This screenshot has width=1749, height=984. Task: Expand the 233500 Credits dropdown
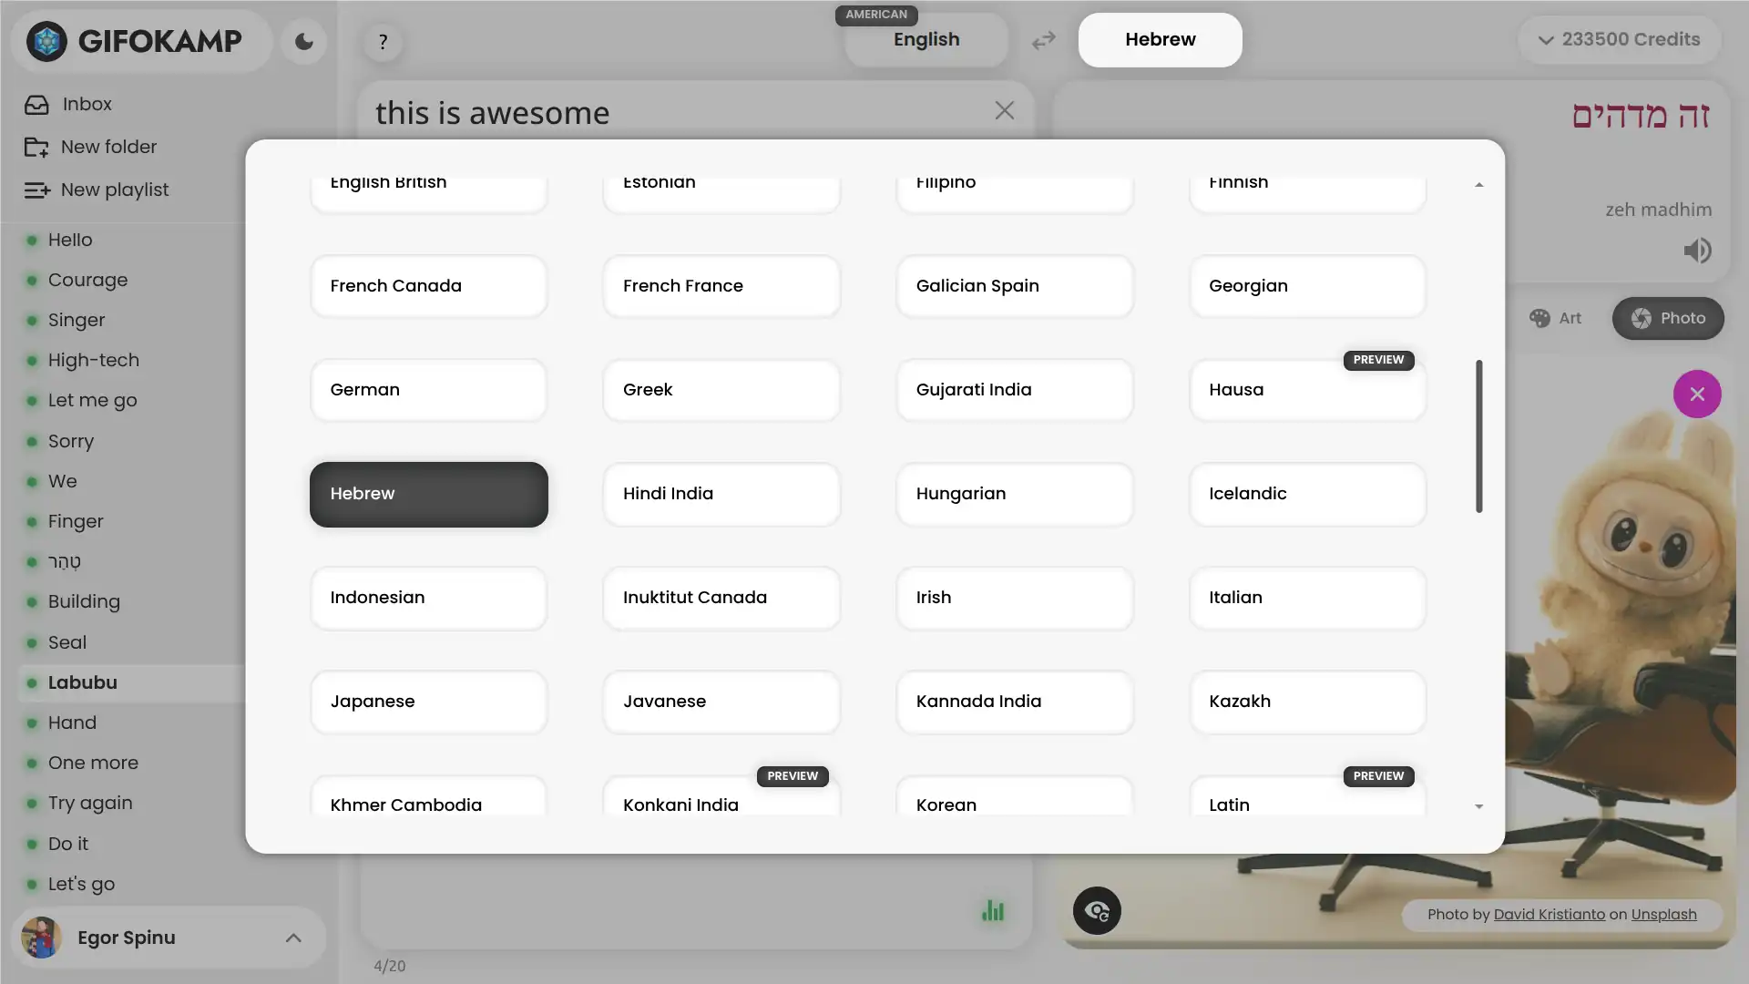(x=1619, y=39)
